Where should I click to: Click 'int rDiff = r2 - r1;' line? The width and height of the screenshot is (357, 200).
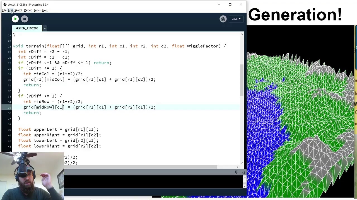[x=44, y=52]
